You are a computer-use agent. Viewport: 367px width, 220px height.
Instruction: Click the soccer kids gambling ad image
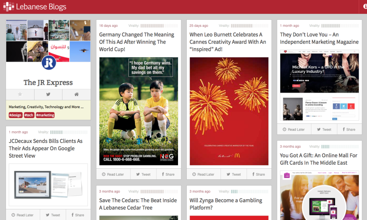(139, 111)
